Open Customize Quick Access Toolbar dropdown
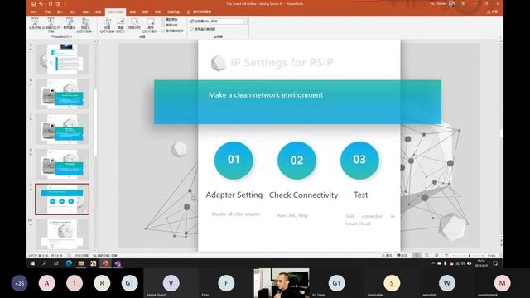 (x=65, y=4)
